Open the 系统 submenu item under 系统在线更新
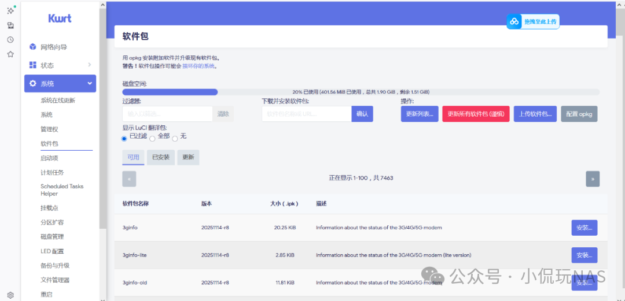 46,114
